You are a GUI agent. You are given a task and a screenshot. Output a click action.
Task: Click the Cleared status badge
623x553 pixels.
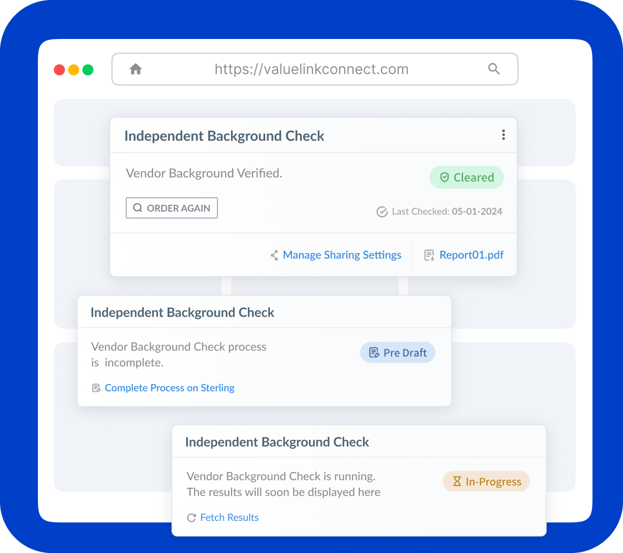(x=467, y=177)
